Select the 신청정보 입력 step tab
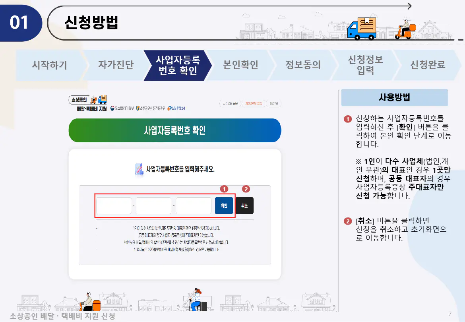Viewport: 465px width, 322px height. coord(365,65)
